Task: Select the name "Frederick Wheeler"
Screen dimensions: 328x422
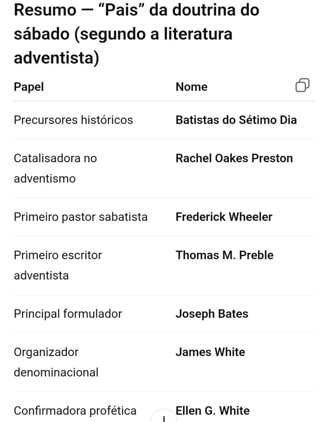Action: pos(224,217)
